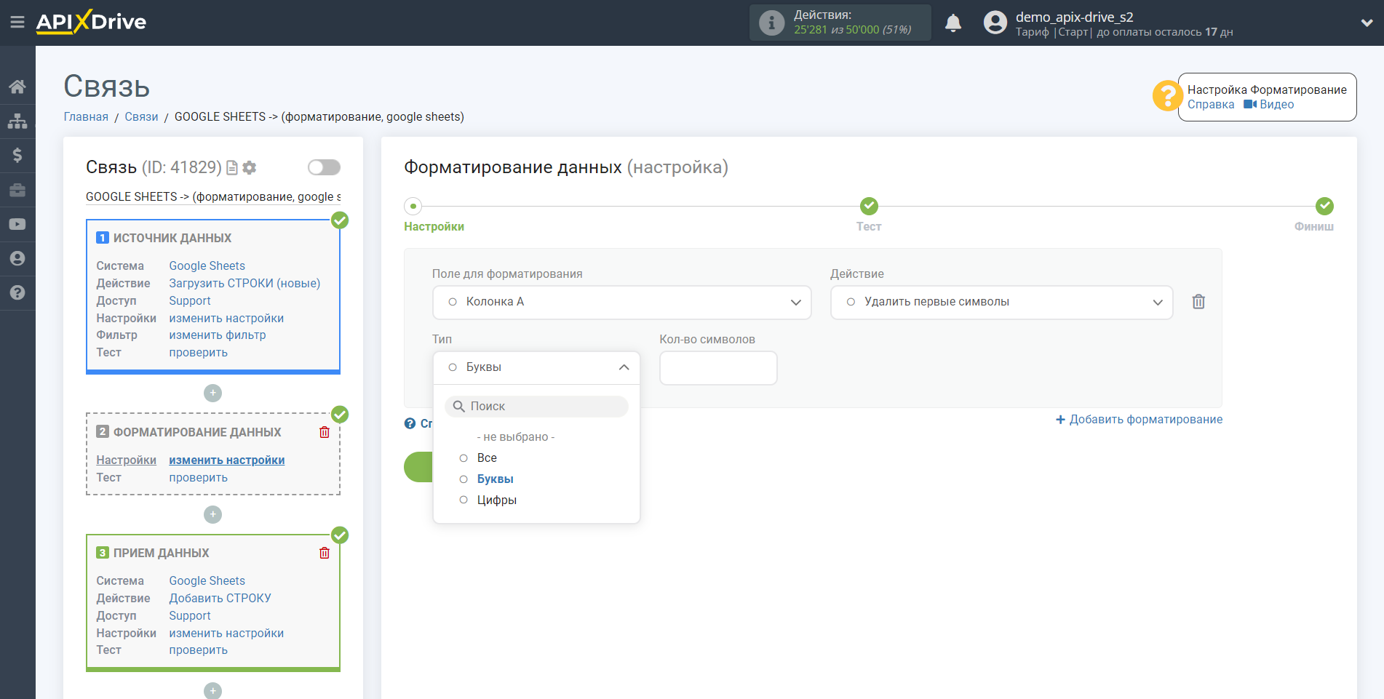Viewport: 1384px width, 699px height.
Task: Click Добавить СТРОКУ link
Action: pos(220,598)
